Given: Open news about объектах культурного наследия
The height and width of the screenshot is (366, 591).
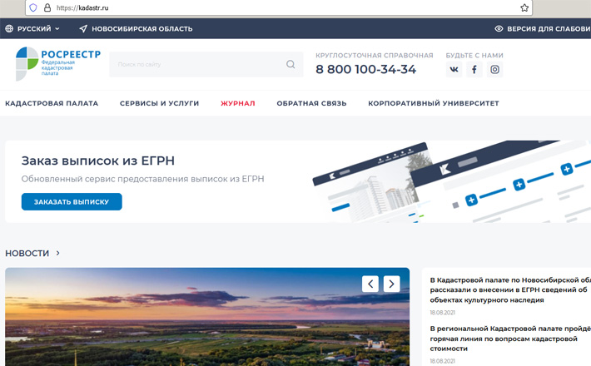Looking at the screenshot, I should 510,290.
